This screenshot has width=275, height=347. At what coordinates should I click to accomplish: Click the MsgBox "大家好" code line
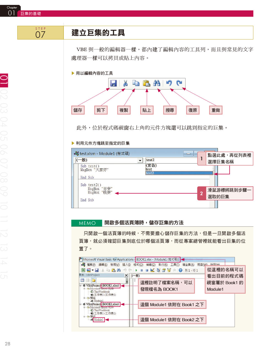click(94, 170)
